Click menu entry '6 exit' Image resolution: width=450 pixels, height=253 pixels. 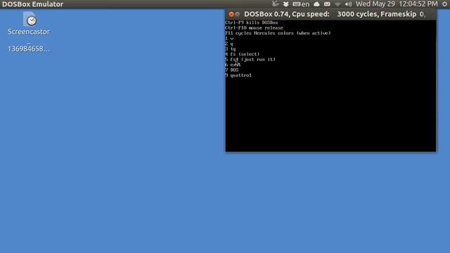tap(233, 65)
